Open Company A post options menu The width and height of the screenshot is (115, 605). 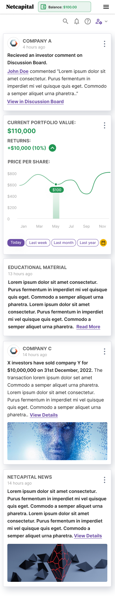click(x=105, y=44)
